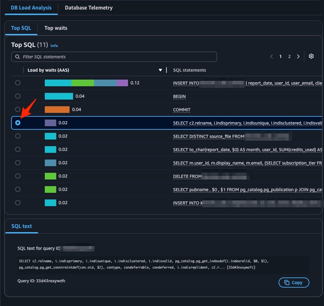Click the Filter SQL statements field

(114, 57)
